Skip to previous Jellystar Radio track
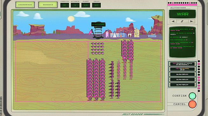 173,21
